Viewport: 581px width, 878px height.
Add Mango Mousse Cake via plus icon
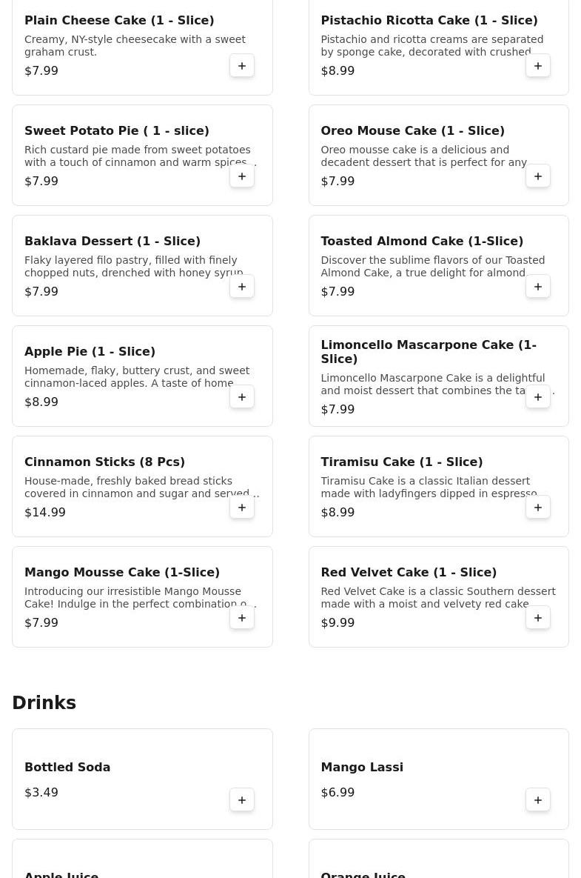click(241, 617)
